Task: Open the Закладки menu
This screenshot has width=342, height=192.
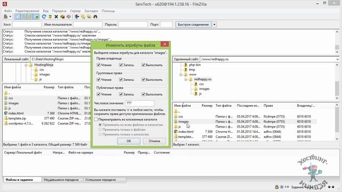Action: [91, 11]
